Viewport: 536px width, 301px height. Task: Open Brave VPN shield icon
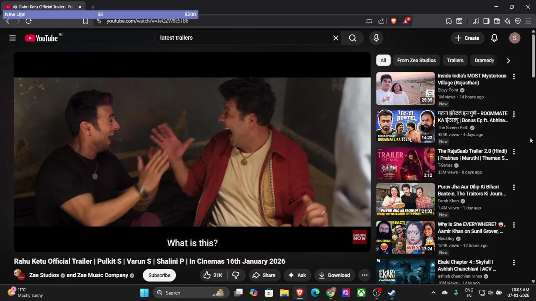518,21
